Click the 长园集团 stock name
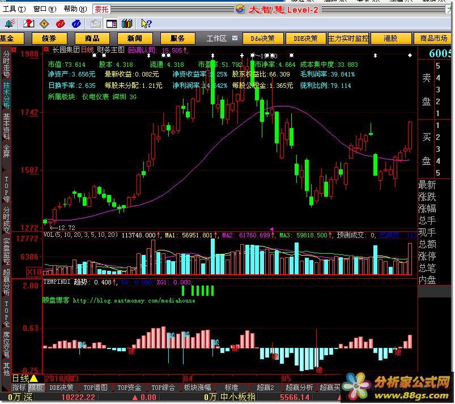This screenshot has width=455, height=404. (66, 50)
